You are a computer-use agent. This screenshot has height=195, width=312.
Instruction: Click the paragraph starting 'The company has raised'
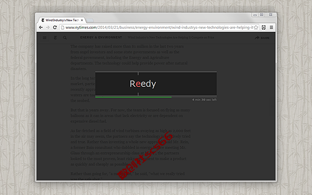click(x=129, y=58)
